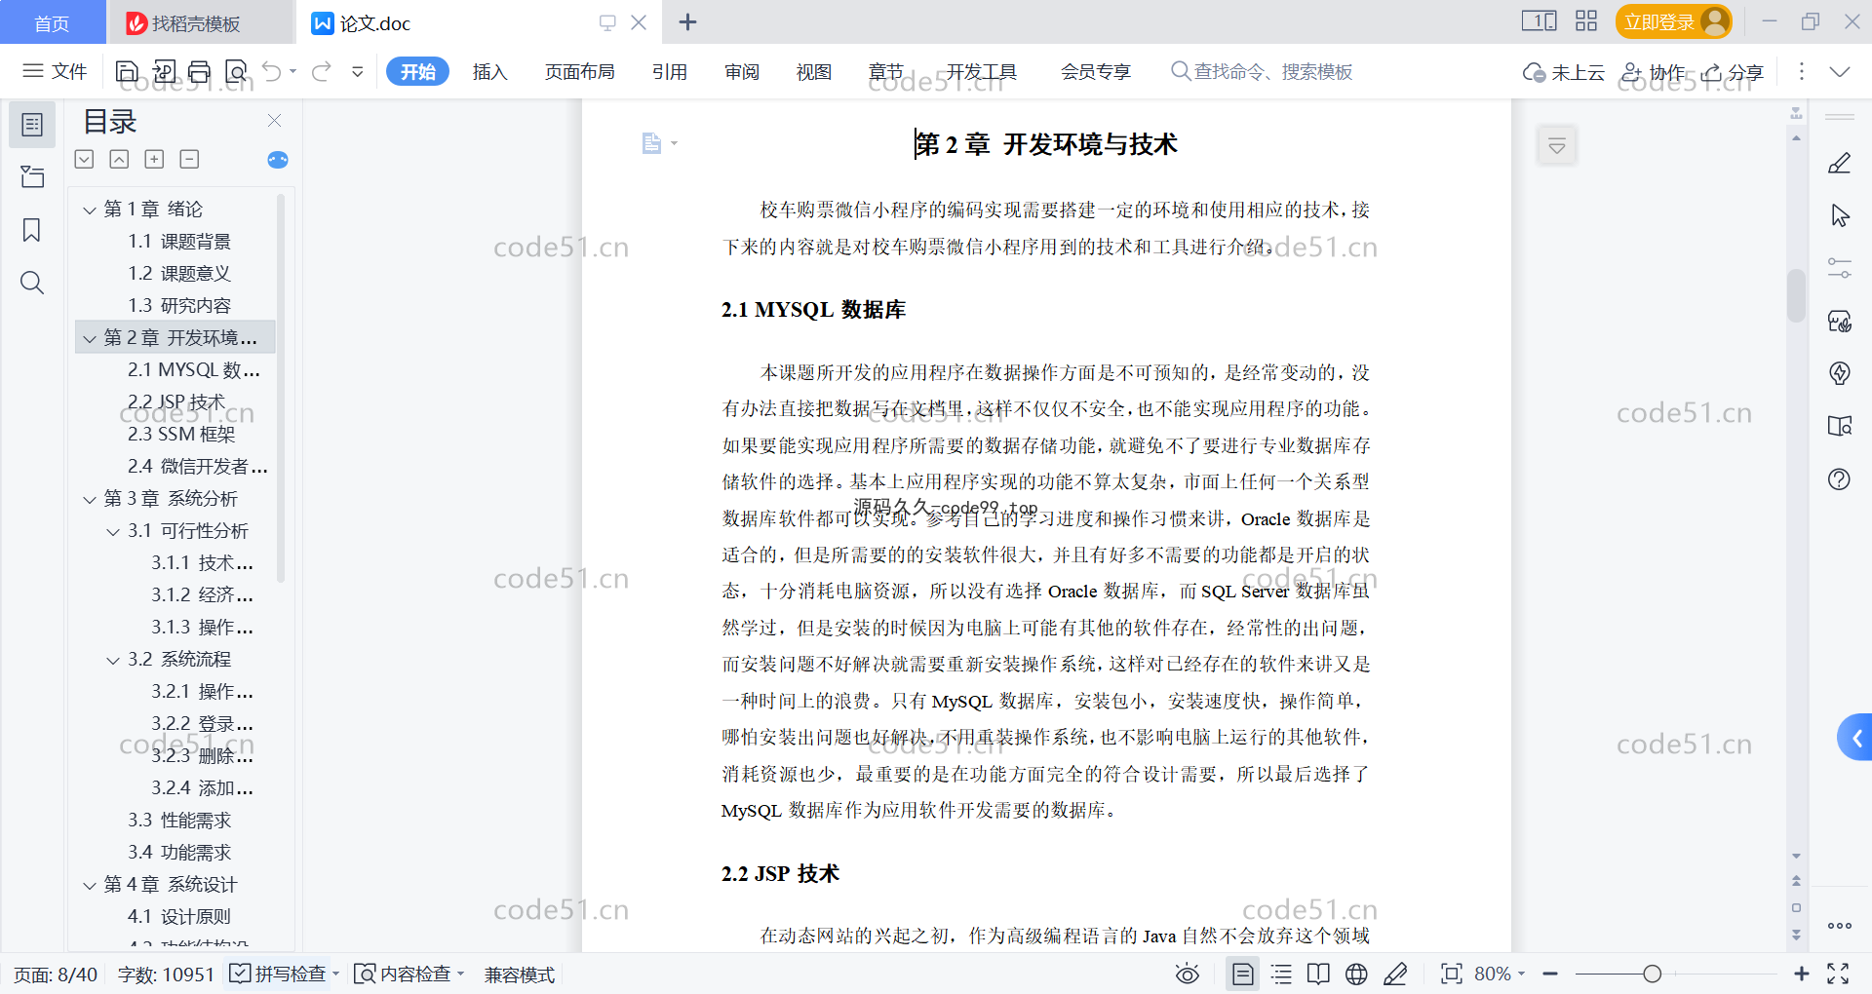This screenshot has height=994, width=1872.
Task: Open the 会员专享 tab
Action: 1096,71
